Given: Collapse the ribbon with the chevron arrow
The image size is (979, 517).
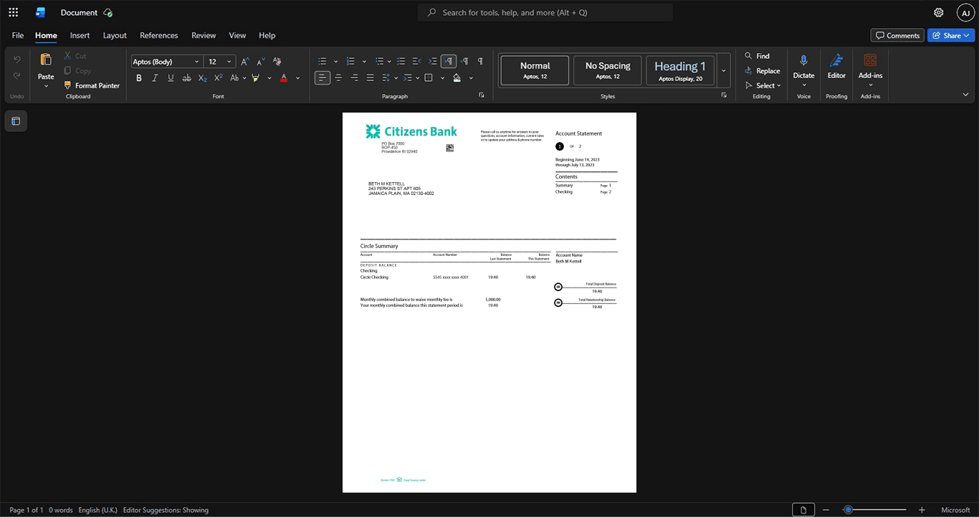Looking at the screenshot, I should pyautogui.click(x=965, y=95).
